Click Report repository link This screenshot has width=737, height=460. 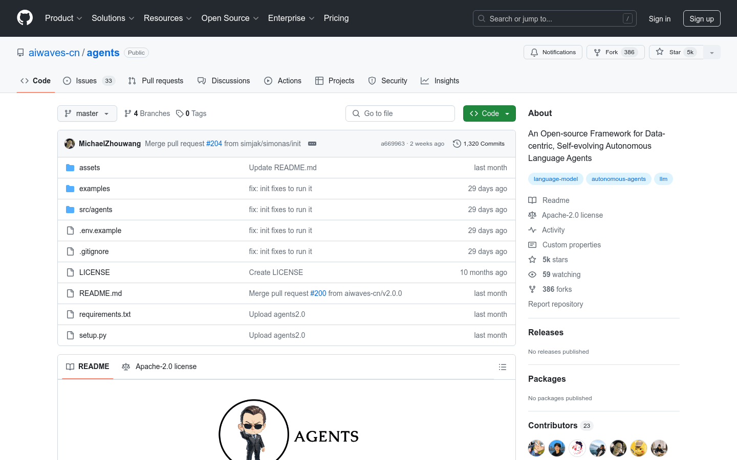[x=555, y=304]
